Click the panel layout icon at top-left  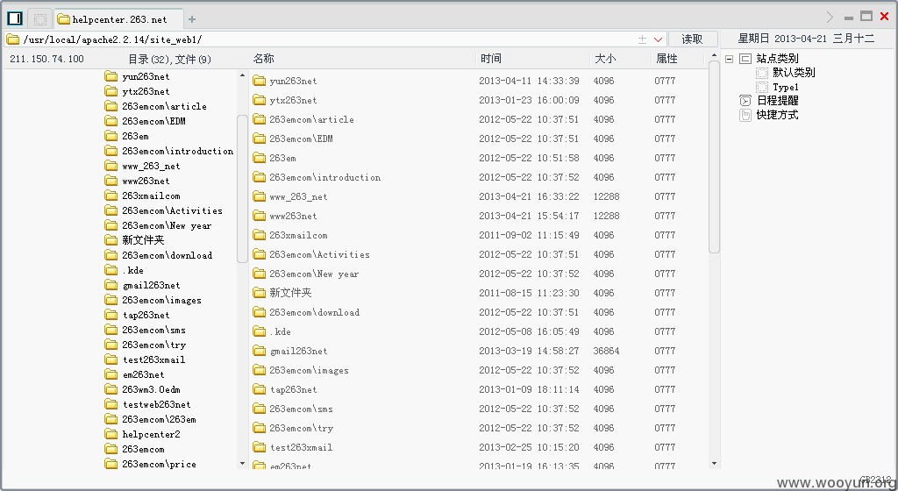15,18
